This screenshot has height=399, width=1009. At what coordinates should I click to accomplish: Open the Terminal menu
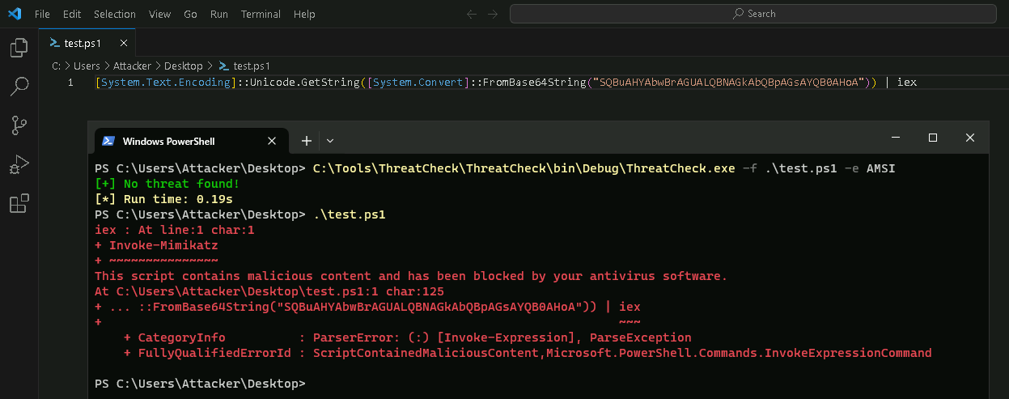click(x=261, y=14)
